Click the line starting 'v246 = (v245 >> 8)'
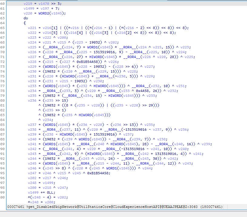The height and width of the screenshot is (217, 247). coord(90,168)
